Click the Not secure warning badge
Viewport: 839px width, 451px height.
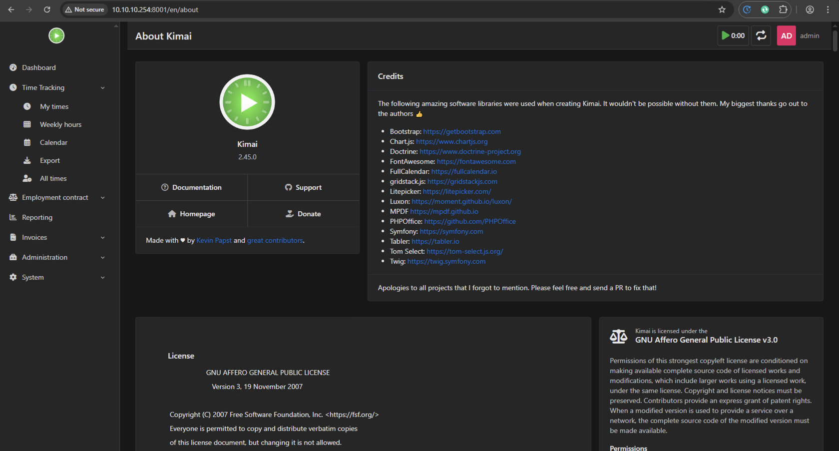coord(84,9)
